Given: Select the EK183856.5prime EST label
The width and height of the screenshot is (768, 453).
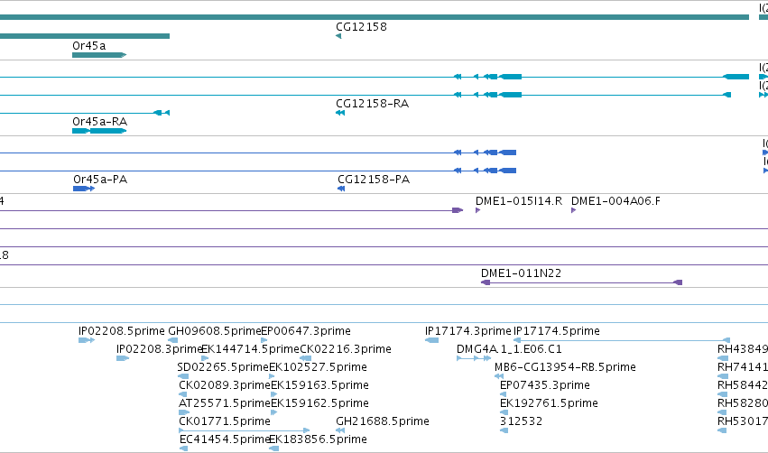Looking at the screenshot, I should pos(319,439).
